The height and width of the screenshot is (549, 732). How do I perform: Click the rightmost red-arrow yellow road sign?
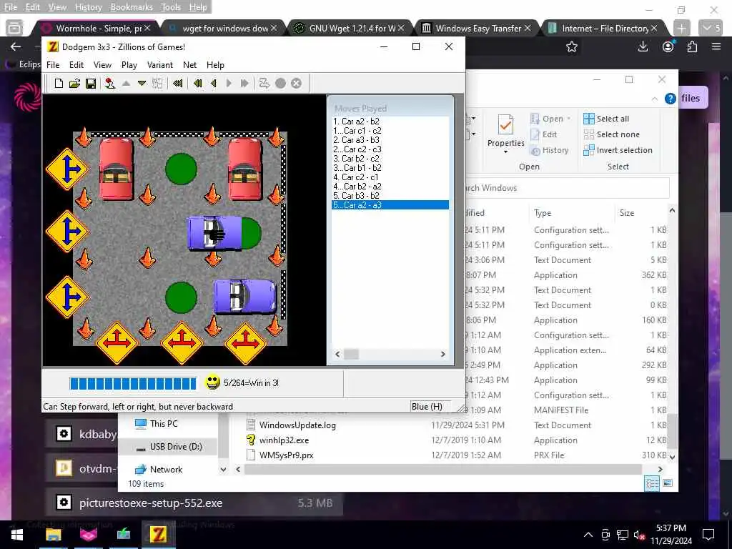click(x=245, y=343)
